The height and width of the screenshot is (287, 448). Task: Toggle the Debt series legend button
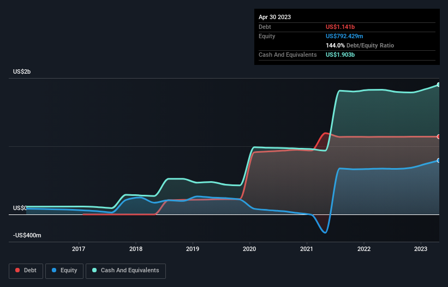tap(26, 271)
